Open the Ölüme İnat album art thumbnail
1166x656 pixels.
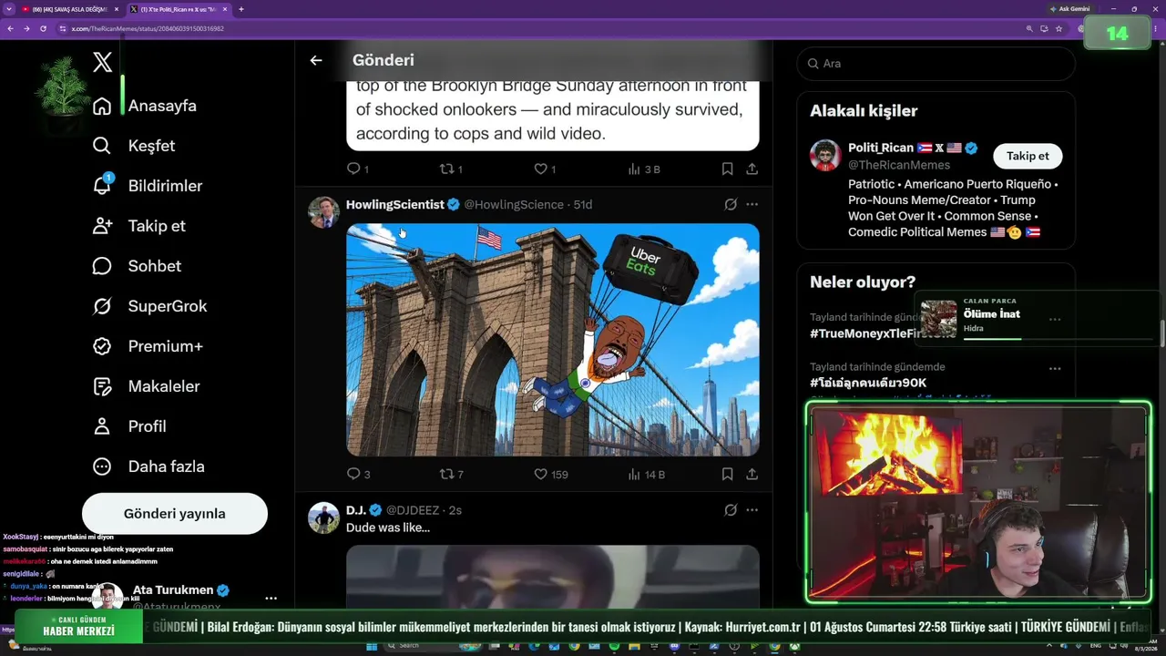pos(939,319)
